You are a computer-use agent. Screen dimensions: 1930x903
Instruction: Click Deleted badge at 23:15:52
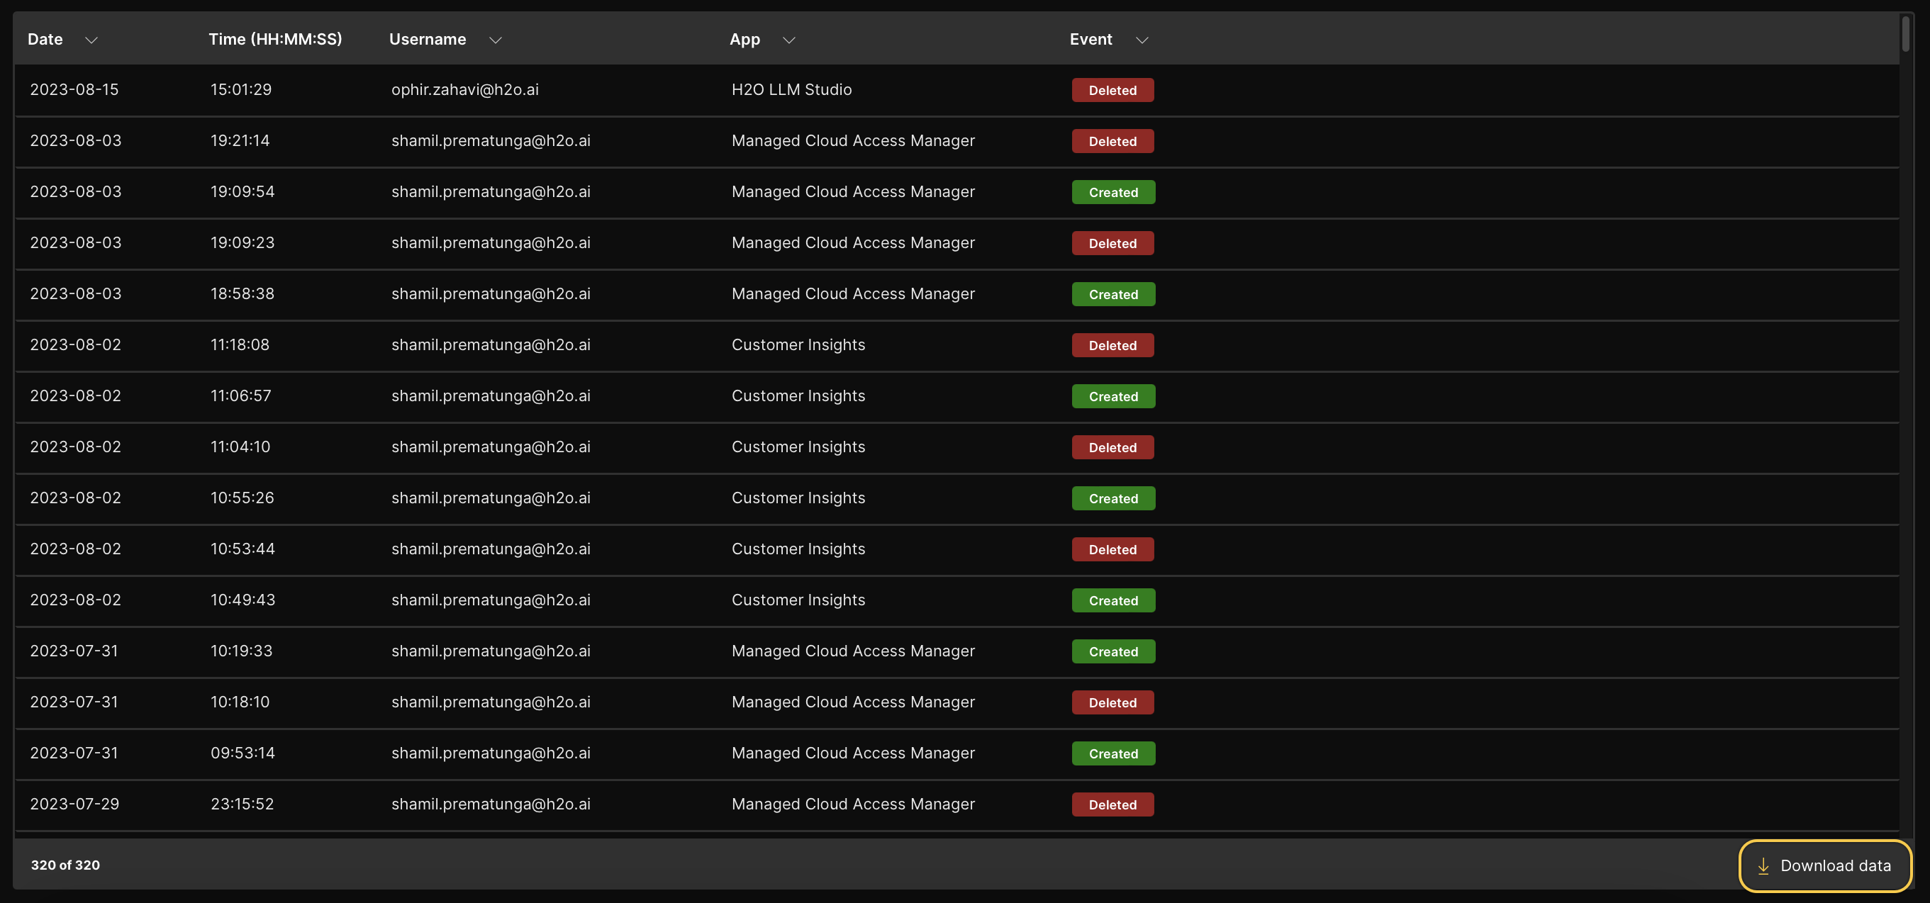click(x=1112, y=805)
